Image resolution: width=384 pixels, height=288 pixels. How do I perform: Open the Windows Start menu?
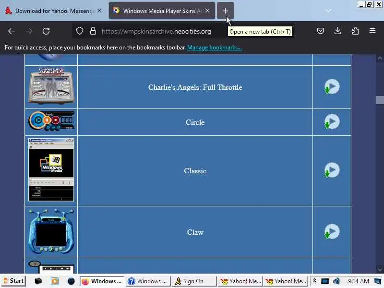click(x=14, y=281)
